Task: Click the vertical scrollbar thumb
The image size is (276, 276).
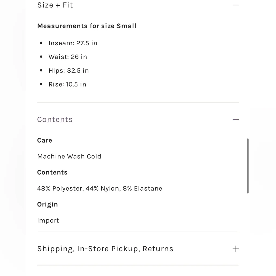Action: point(248,166)
